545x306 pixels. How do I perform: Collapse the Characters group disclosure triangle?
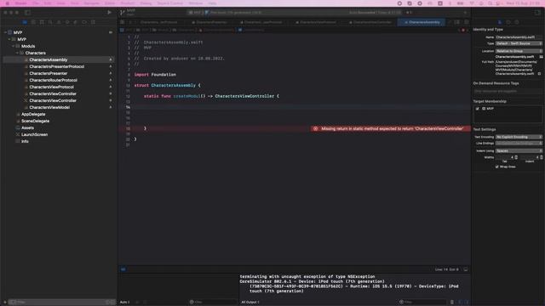pyautogui.click(x=17, y=53)
